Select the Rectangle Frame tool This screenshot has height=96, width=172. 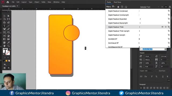tap(4, 32)
